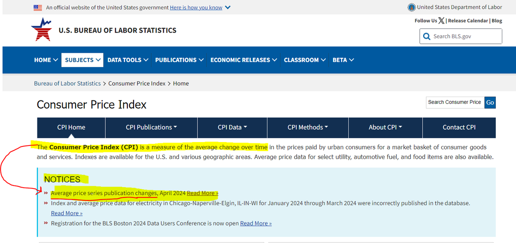Expand the ECONOMIC RELEASES menu
Viewport: 516px width, 243px height.
pyautogui.click(x=244, y=60)
